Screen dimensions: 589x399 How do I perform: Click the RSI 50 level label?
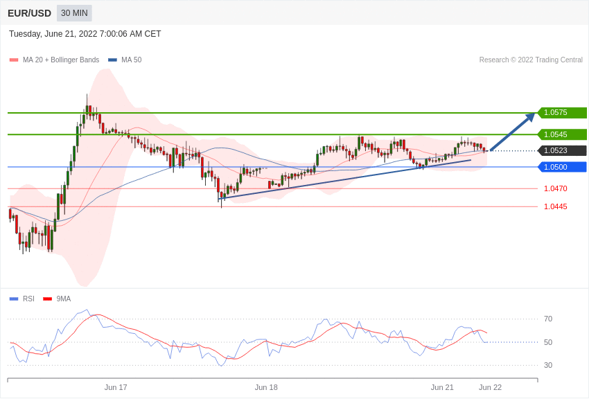click(548, 342)
